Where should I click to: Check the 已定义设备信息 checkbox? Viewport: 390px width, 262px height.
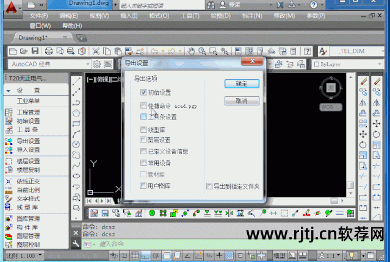(143, 151)
